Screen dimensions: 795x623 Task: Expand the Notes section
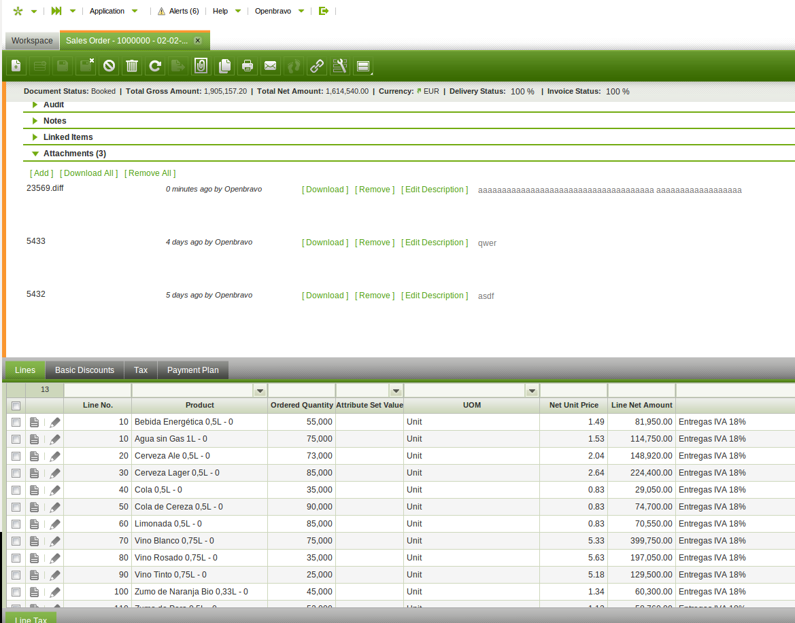point(35,121)
